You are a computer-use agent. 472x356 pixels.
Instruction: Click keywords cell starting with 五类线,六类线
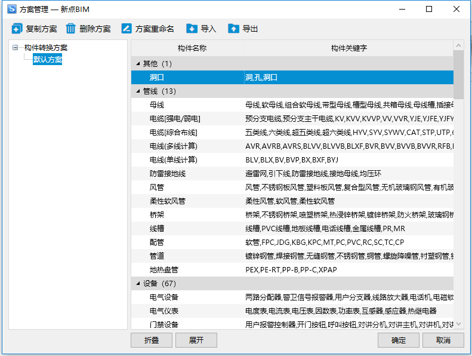click(349, 133)
